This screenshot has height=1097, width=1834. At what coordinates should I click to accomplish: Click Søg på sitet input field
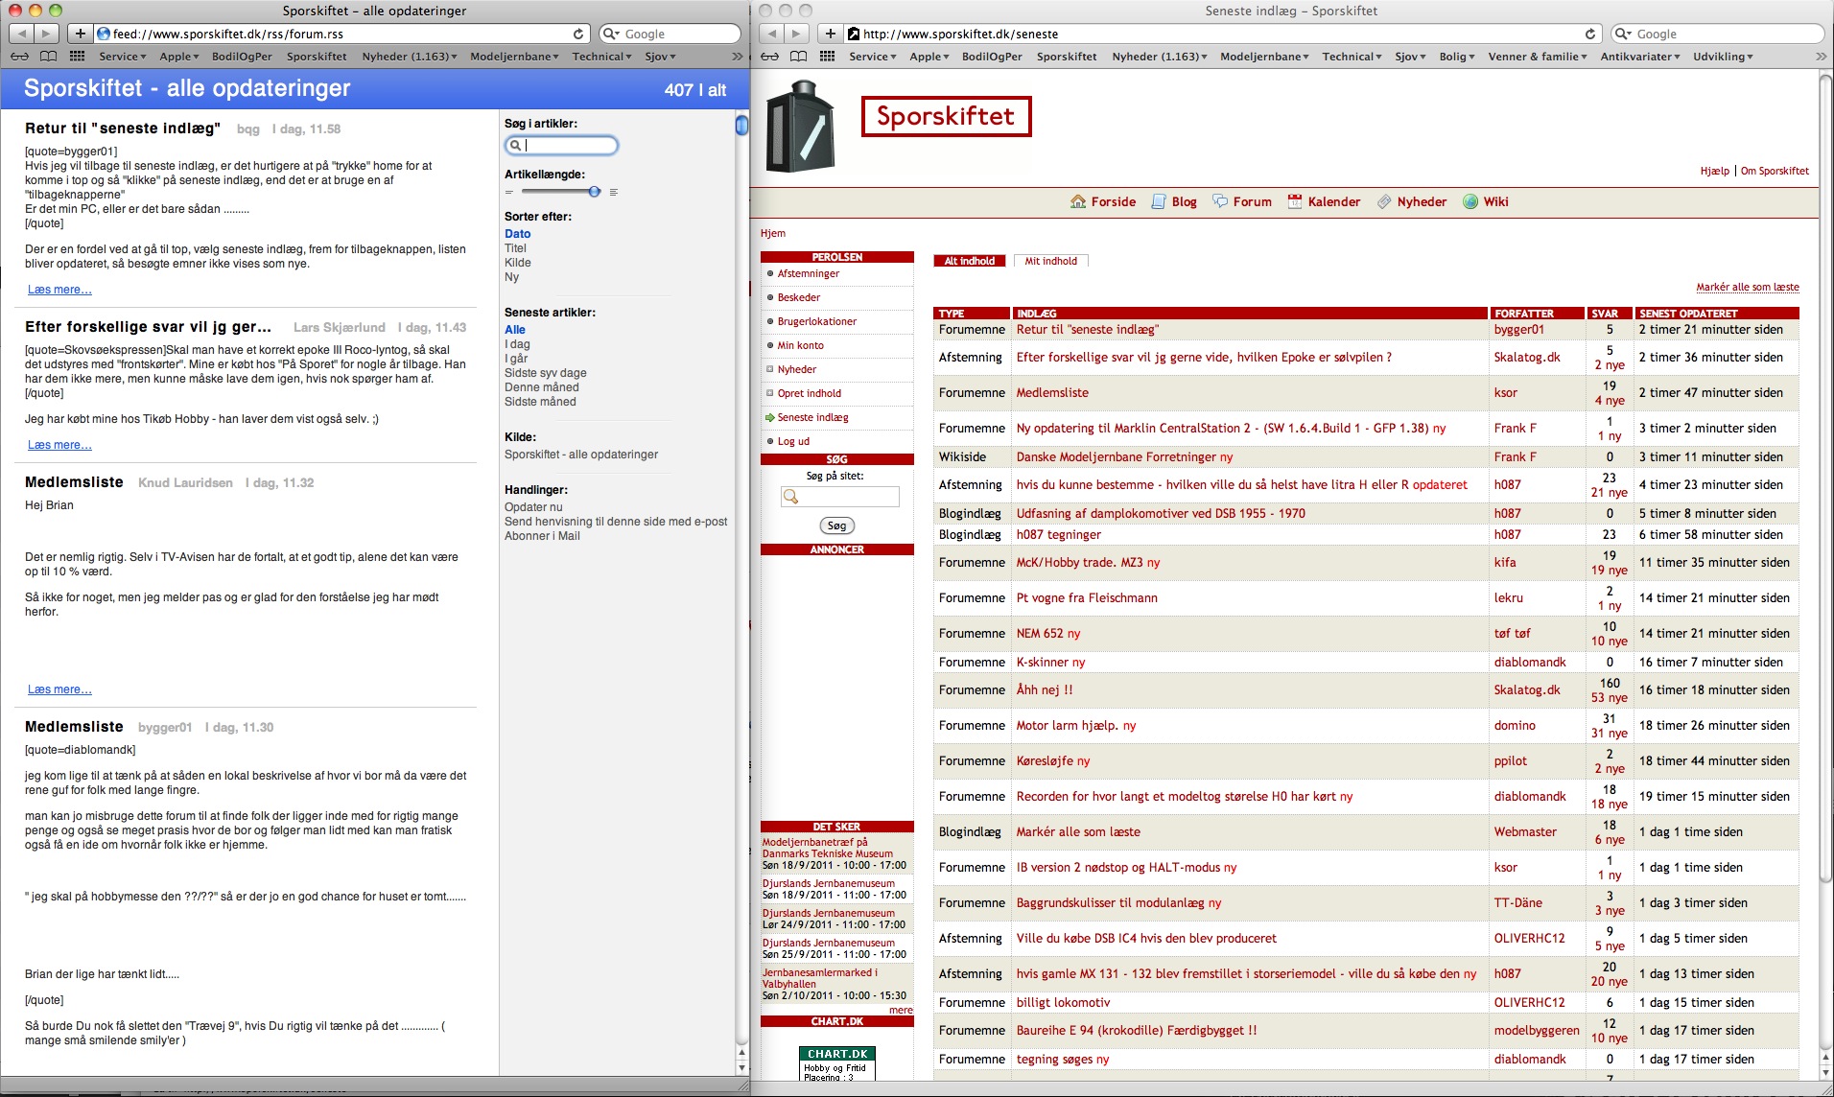pos(840,497)
